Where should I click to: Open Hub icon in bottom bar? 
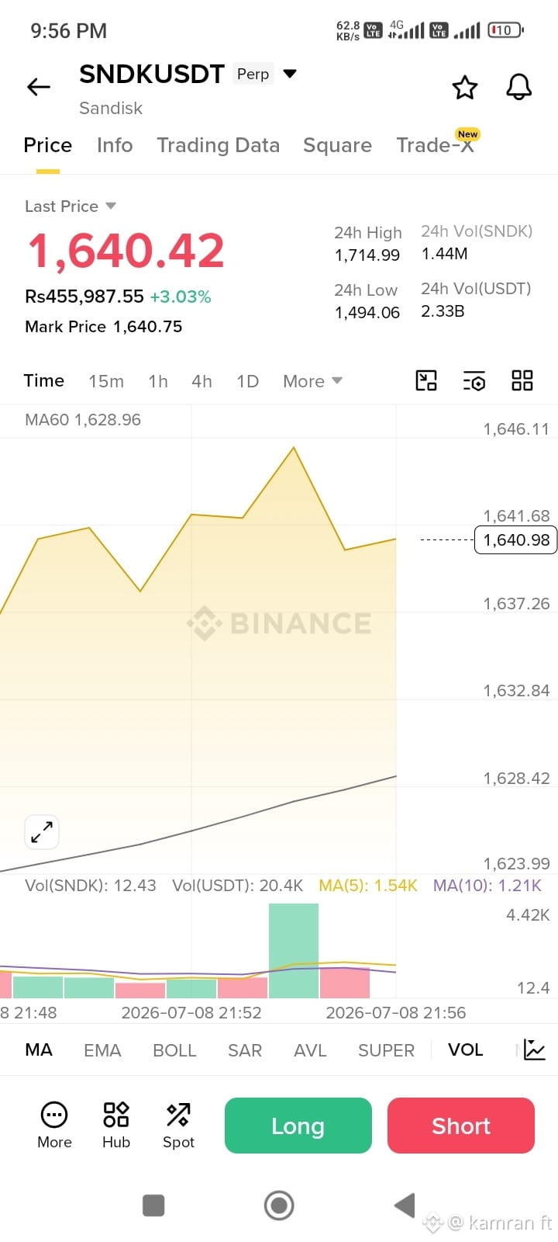[x=116, y=1125]
